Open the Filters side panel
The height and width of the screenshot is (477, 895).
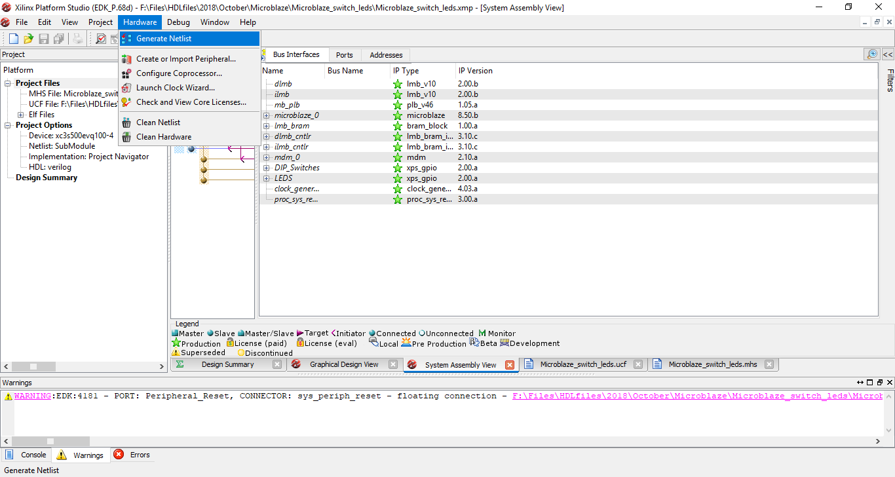890,80
